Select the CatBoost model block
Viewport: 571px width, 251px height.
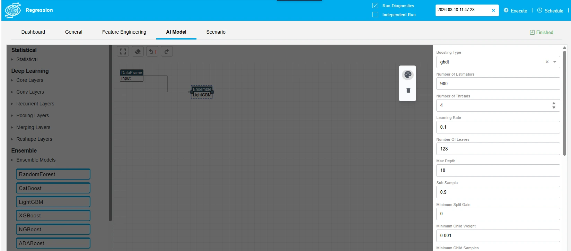pos(53,188)
